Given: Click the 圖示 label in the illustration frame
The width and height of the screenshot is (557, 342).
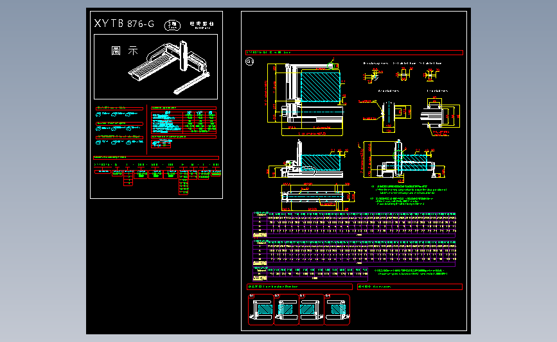Looking at the screenshot, I should (125, 51).
